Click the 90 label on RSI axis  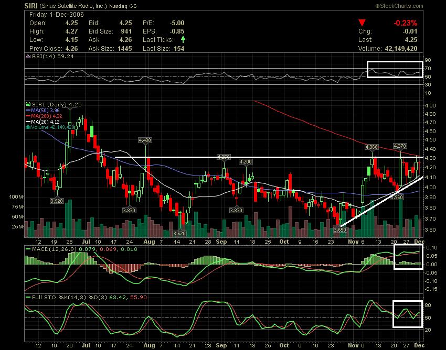(428, 60)
